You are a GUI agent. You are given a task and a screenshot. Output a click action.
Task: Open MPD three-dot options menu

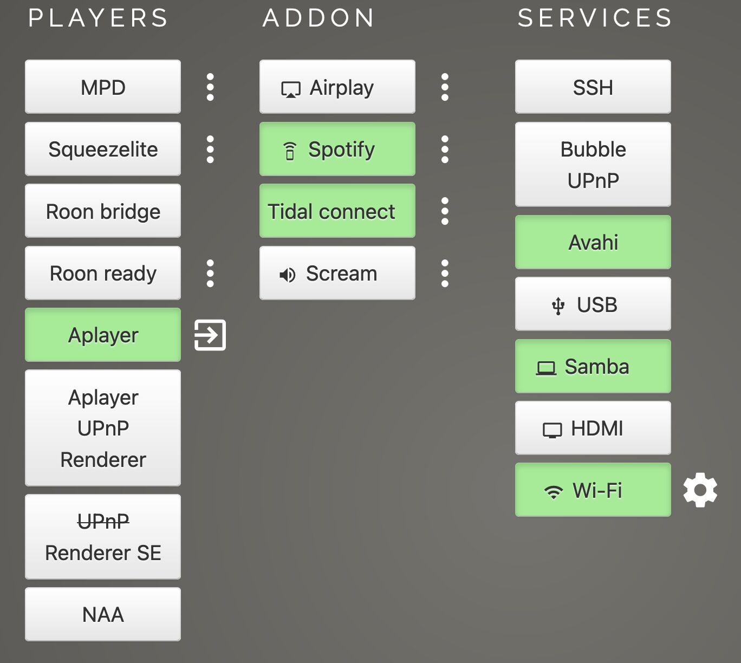[x=210, y=87]
